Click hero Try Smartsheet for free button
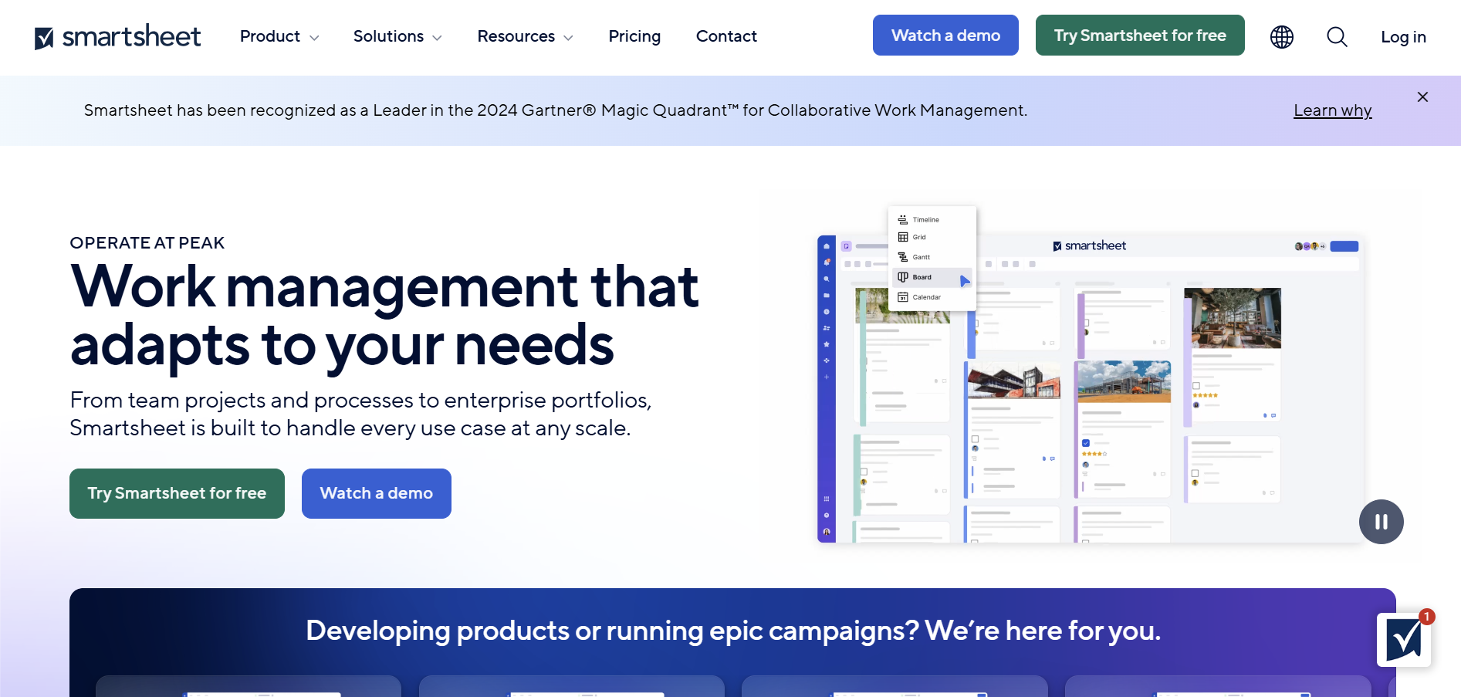This screenshot has width=1461, height=697. [177, 493]
